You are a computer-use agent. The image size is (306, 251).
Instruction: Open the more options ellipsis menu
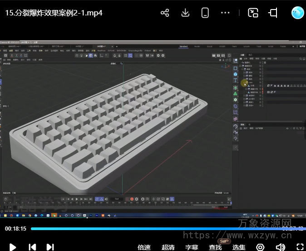pyautogui.click(x=225, y=13)
